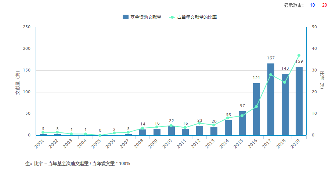
Task: Select the 2014 bar labeled 36
Action: 228,128
